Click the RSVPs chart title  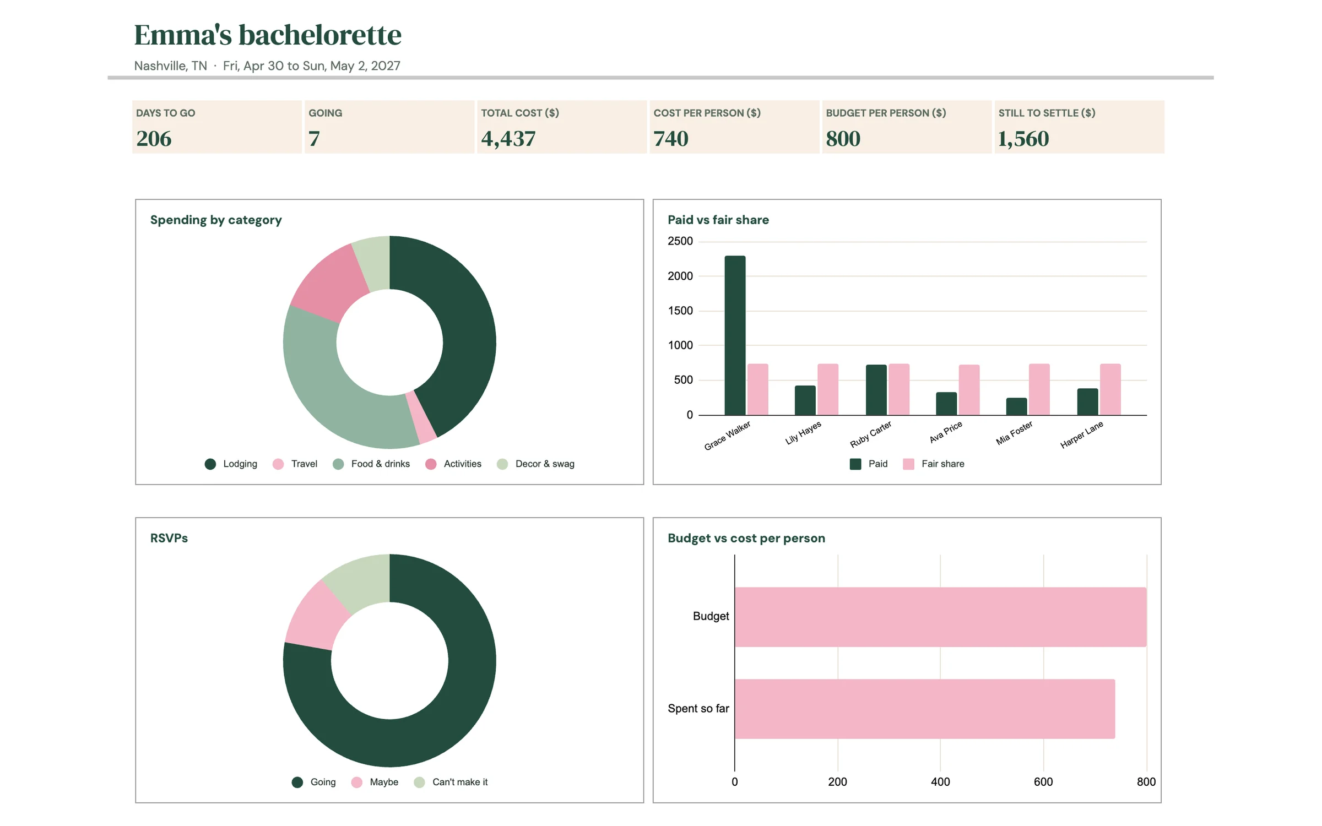(169, 539)
